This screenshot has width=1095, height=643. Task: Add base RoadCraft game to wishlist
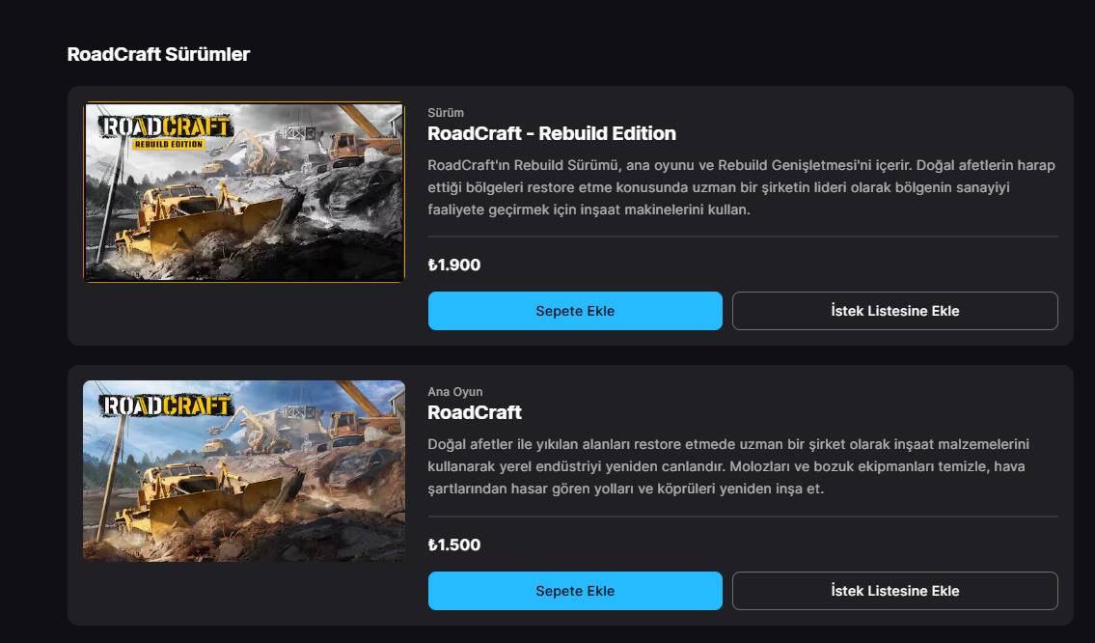pos(894,591)
